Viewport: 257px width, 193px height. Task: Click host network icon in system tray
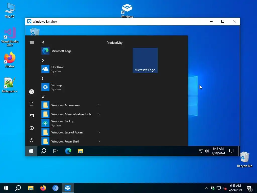[219, 188]
